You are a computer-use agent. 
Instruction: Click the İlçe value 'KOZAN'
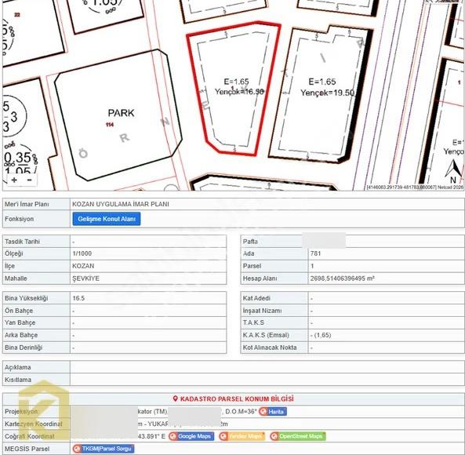[x=83, y=266]
